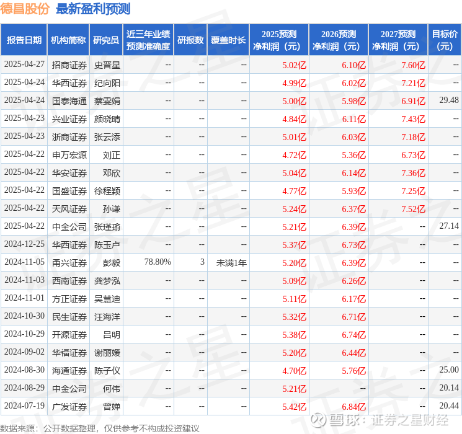Select analyst name 张瑾瑜

[107, 227]
